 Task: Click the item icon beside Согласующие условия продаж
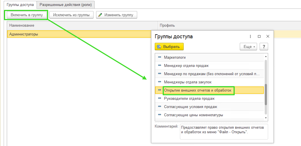[x=160, y=107]
